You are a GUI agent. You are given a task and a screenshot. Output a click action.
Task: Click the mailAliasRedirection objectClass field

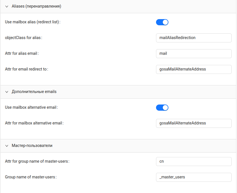pos(193,38)
